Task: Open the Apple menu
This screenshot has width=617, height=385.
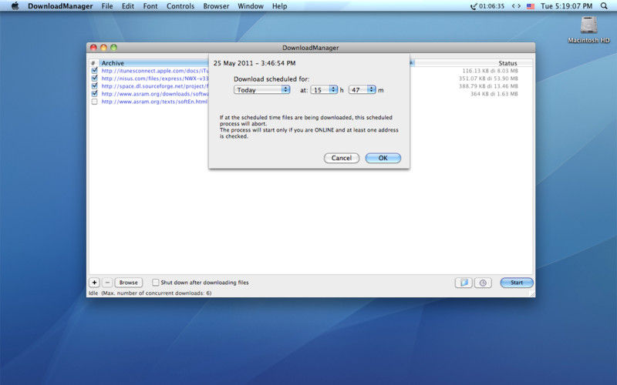Action: pyautogui.click(x=15, y=6)
